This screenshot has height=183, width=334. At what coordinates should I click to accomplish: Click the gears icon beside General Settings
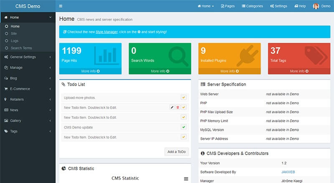pyautogui.click(x=6, y=57)
